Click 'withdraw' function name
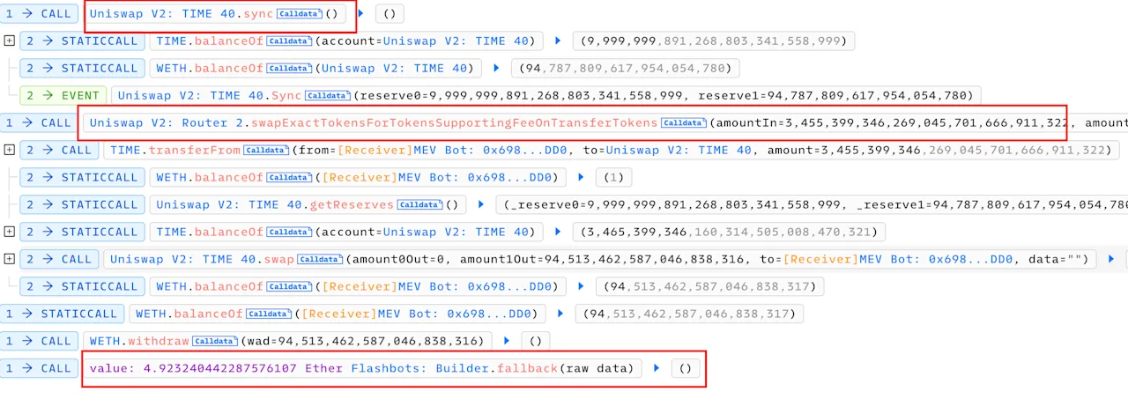1128x399 pixels. (159, 342)
